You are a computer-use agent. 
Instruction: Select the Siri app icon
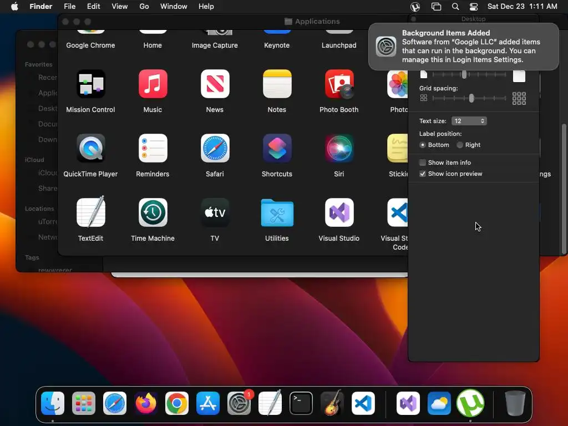click(x=339, y=148)
